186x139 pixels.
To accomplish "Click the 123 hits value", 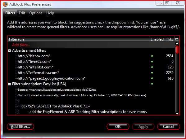I will (x=170, y=67).
